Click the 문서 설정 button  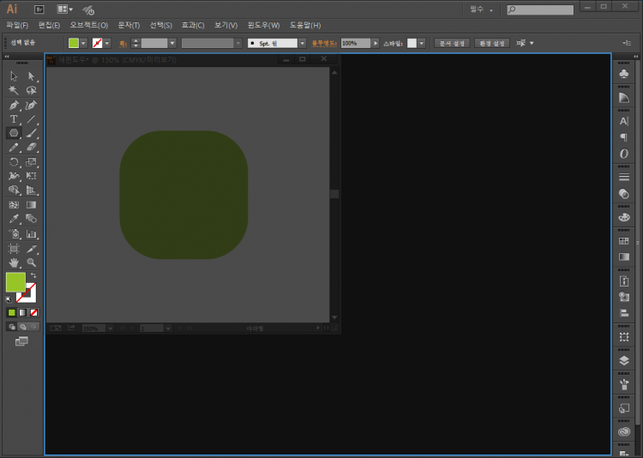(452, 43)
